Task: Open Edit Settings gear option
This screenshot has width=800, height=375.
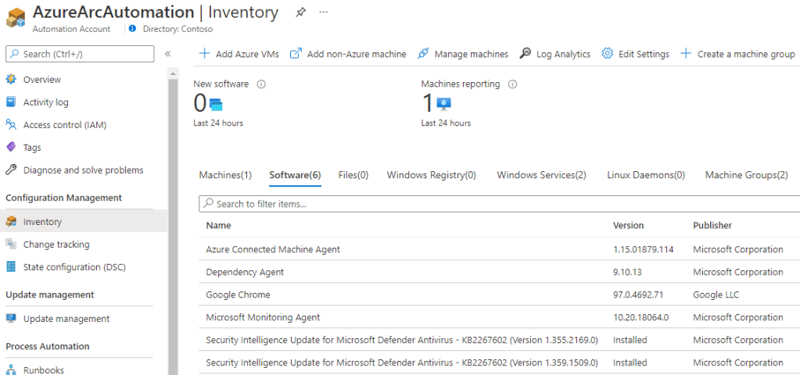Action: pyautogui.click(x=635, y=54)
